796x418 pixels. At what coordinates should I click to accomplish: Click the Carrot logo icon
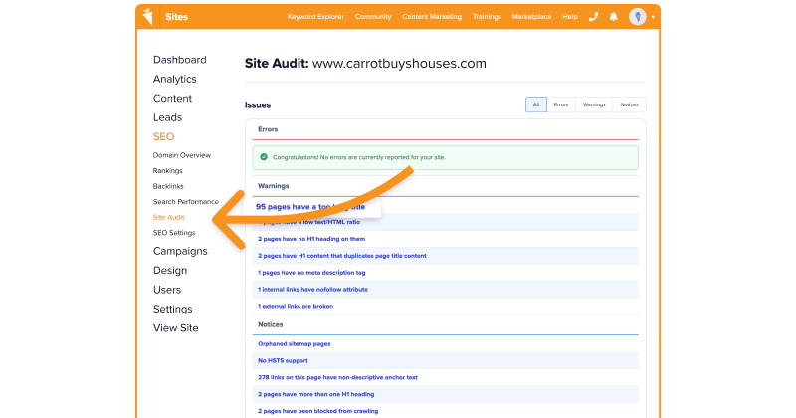coord(147,16)
